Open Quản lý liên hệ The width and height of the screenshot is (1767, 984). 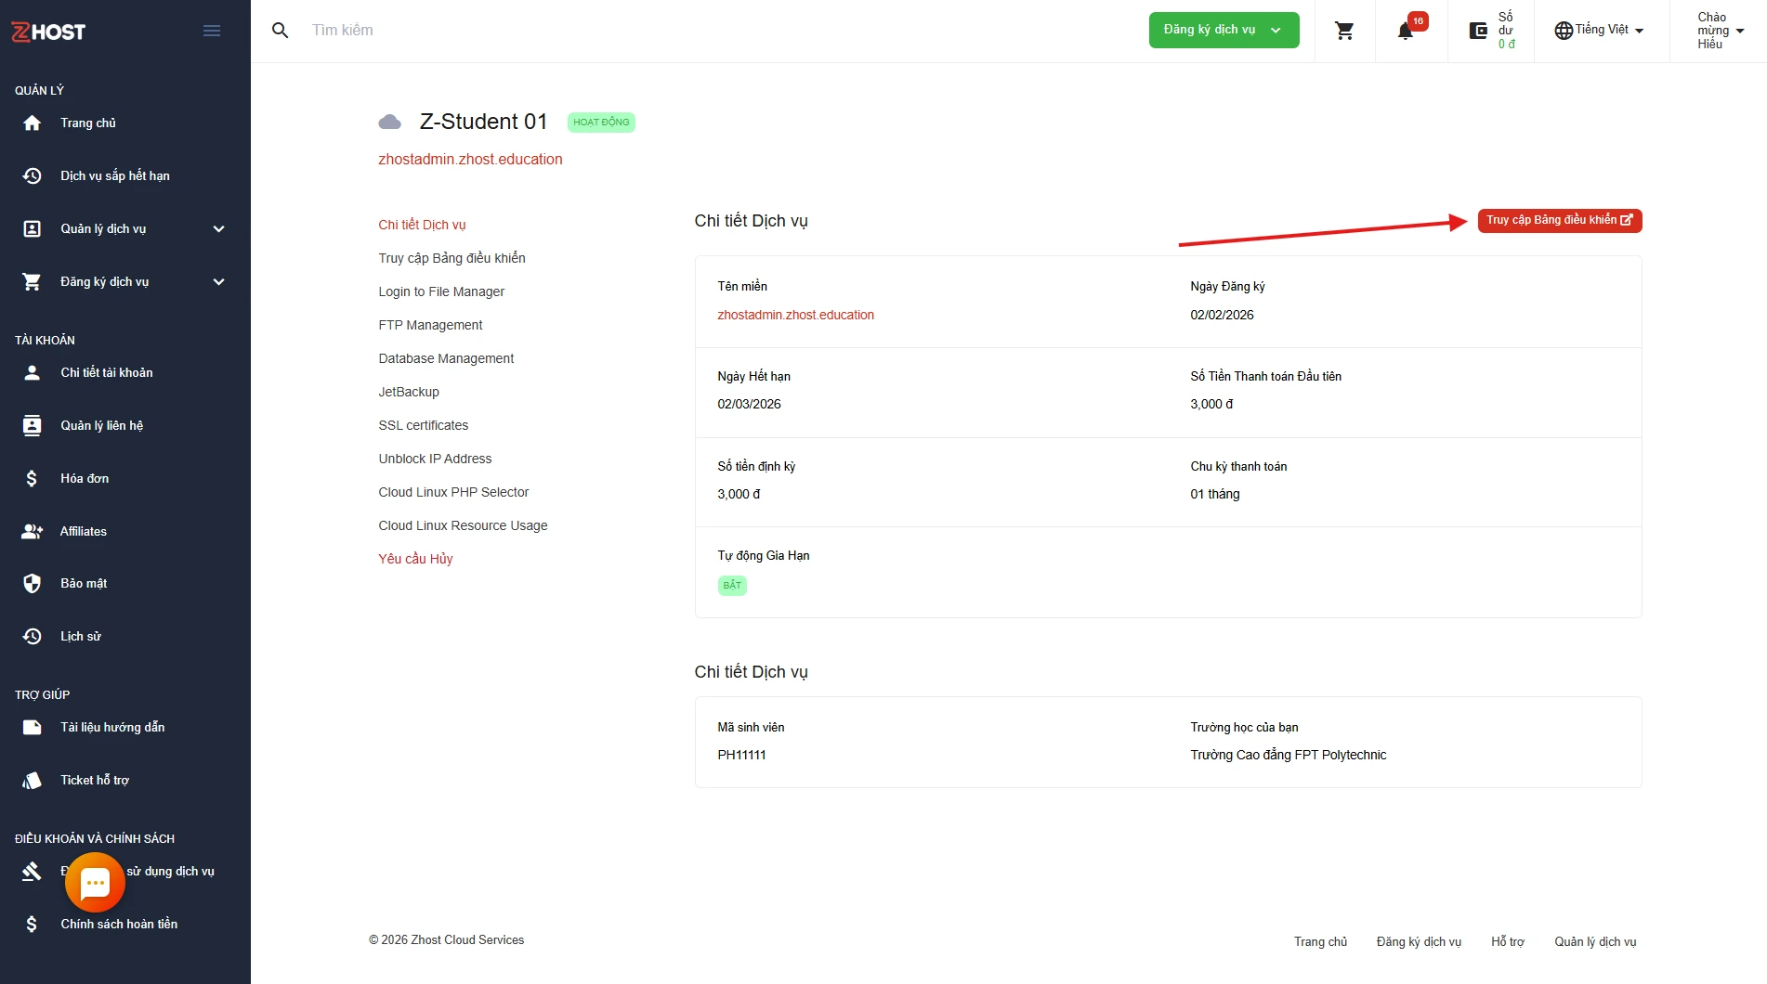[102, 426]
